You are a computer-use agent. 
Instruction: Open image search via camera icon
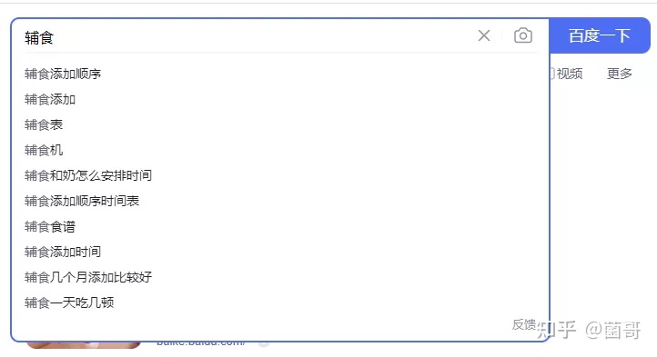[x=523, y=35]
